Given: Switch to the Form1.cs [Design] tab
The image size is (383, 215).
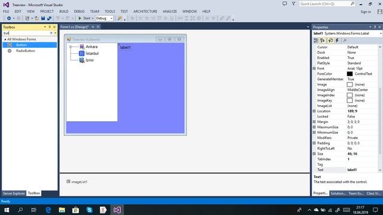Looking at the screenshot, I should tap(74, 27).
